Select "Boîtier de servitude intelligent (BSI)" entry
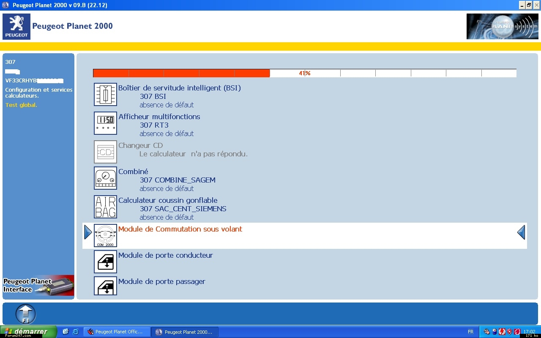Screen dimensions: 541x338 (x=180, y=88)
